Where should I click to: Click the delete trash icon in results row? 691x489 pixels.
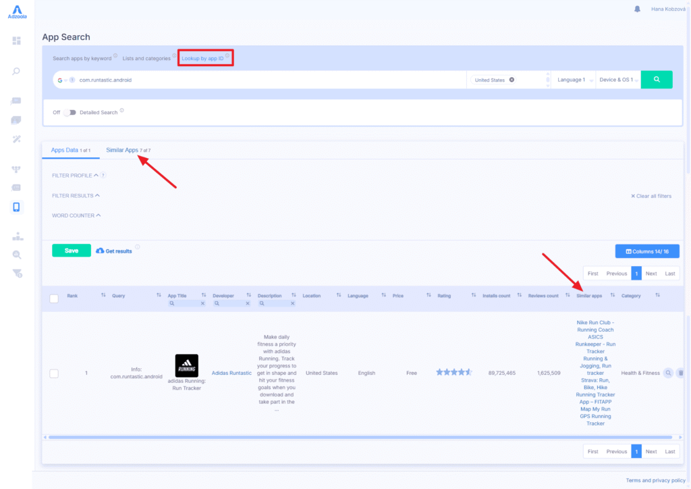click(682, 372)
